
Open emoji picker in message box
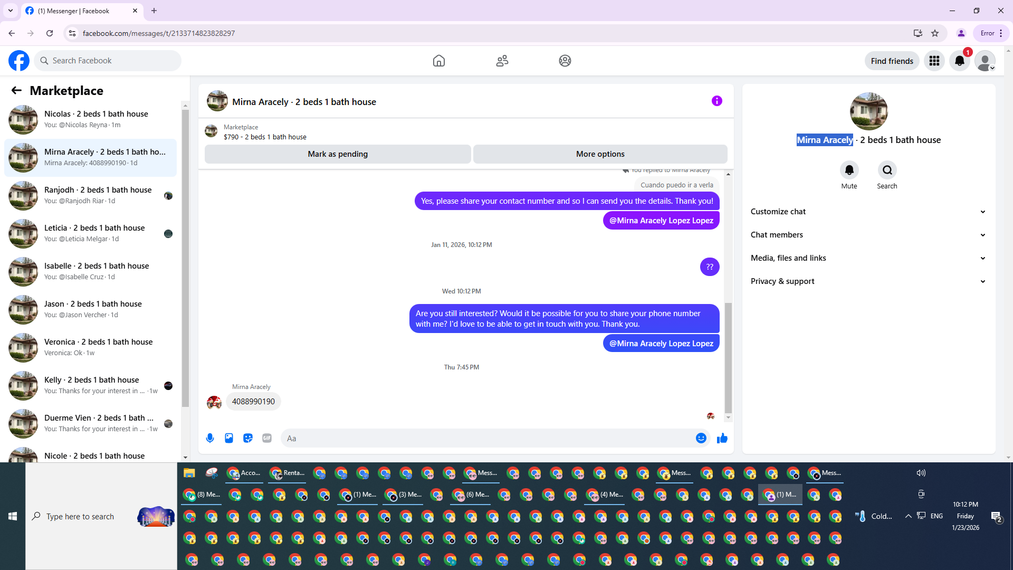701,438
